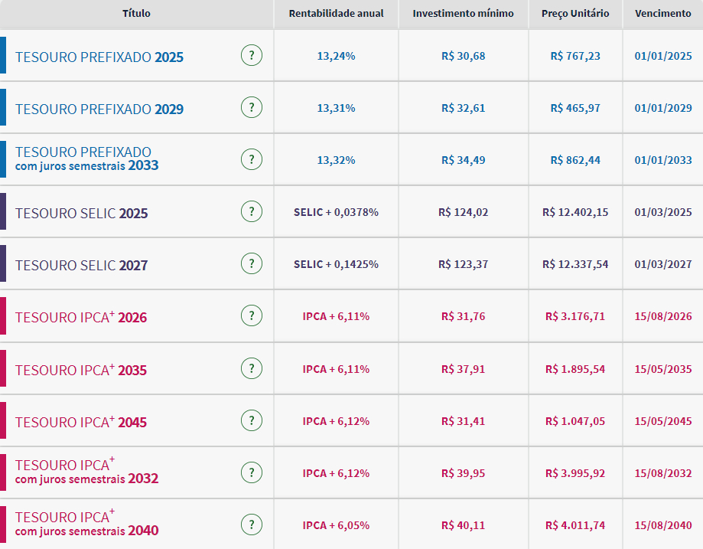Click the 15/08/2026 maturity date
This screenshot has height=549, width=703.
point(663,316)
